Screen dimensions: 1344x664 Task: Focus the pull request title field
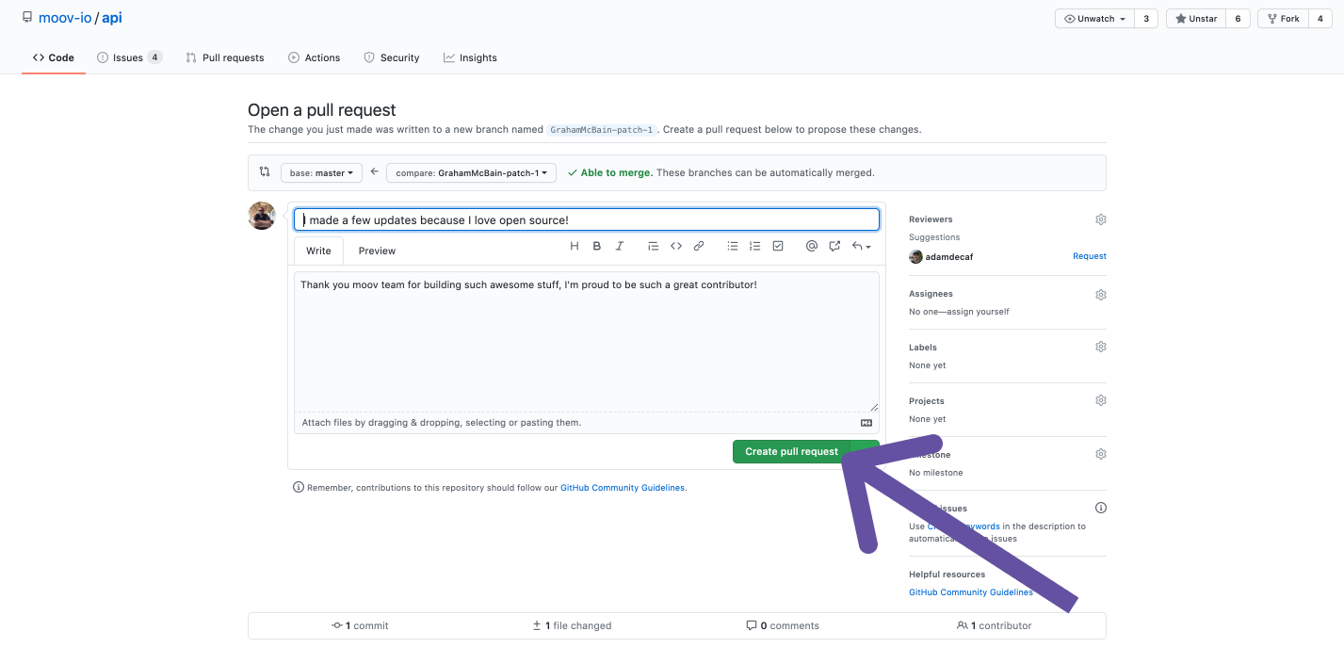click(587, 219)
